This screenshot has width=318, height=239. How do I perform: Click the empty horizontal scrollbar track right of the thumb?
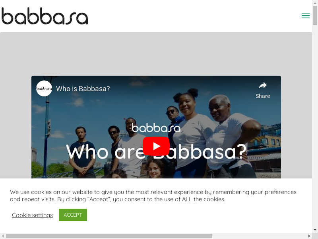(259, 236)
